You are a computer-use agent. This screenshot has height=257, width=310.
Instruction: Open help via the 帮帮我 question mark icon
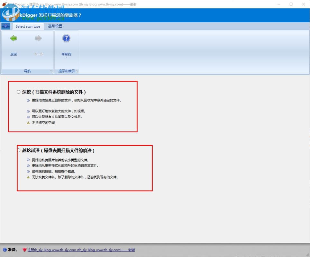coord(66,38)
